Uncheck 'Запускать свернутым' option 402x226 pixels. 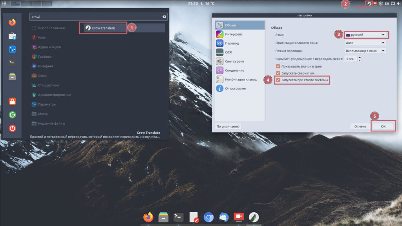[x=278, y=73]
